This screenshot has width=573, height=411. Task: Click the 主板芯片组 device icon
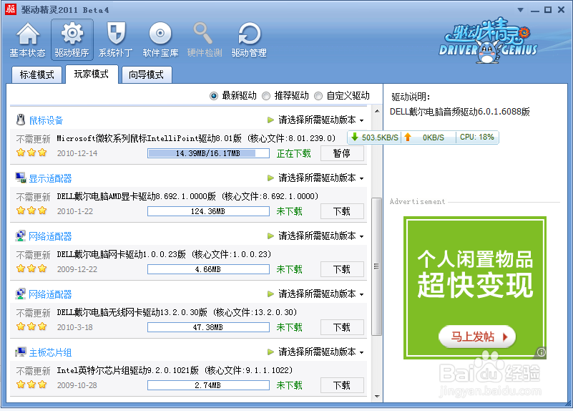point(21,352)
